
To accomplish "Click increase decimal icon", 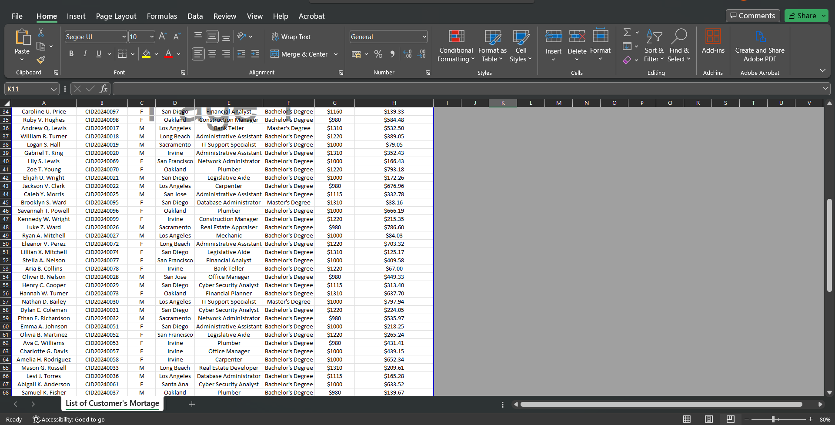I will [x=407, y=54].
